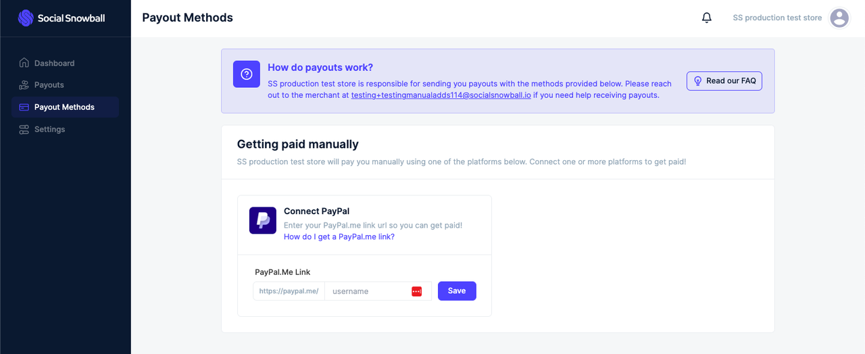This screenshot has width=865, height=354.
Task: Click the PayPal logo icon
Action: (263, 220)
